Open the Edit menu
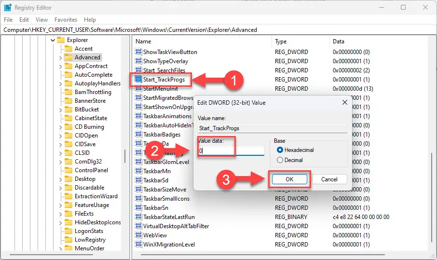This screenshot has width=437, height=260. coord(24,20)
